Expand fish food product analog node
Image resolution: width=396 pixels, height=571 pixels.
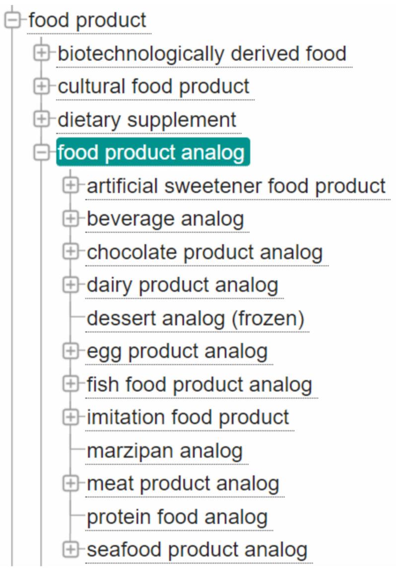pos(70,384)
